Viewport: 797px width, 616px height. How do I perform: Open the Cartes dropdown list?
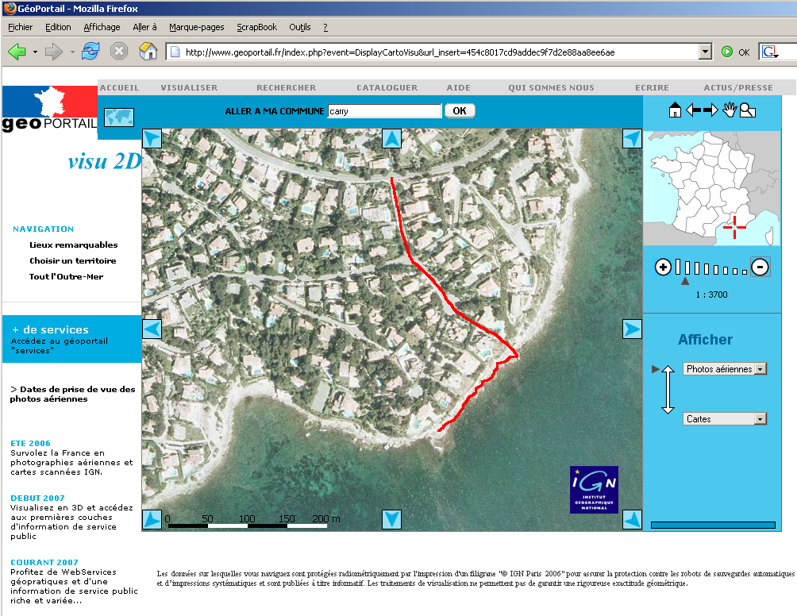[x=724, y=419]
